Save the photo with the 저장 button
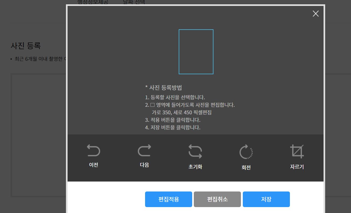Screen dimensions: 351x213 click(x=266, y=199)
